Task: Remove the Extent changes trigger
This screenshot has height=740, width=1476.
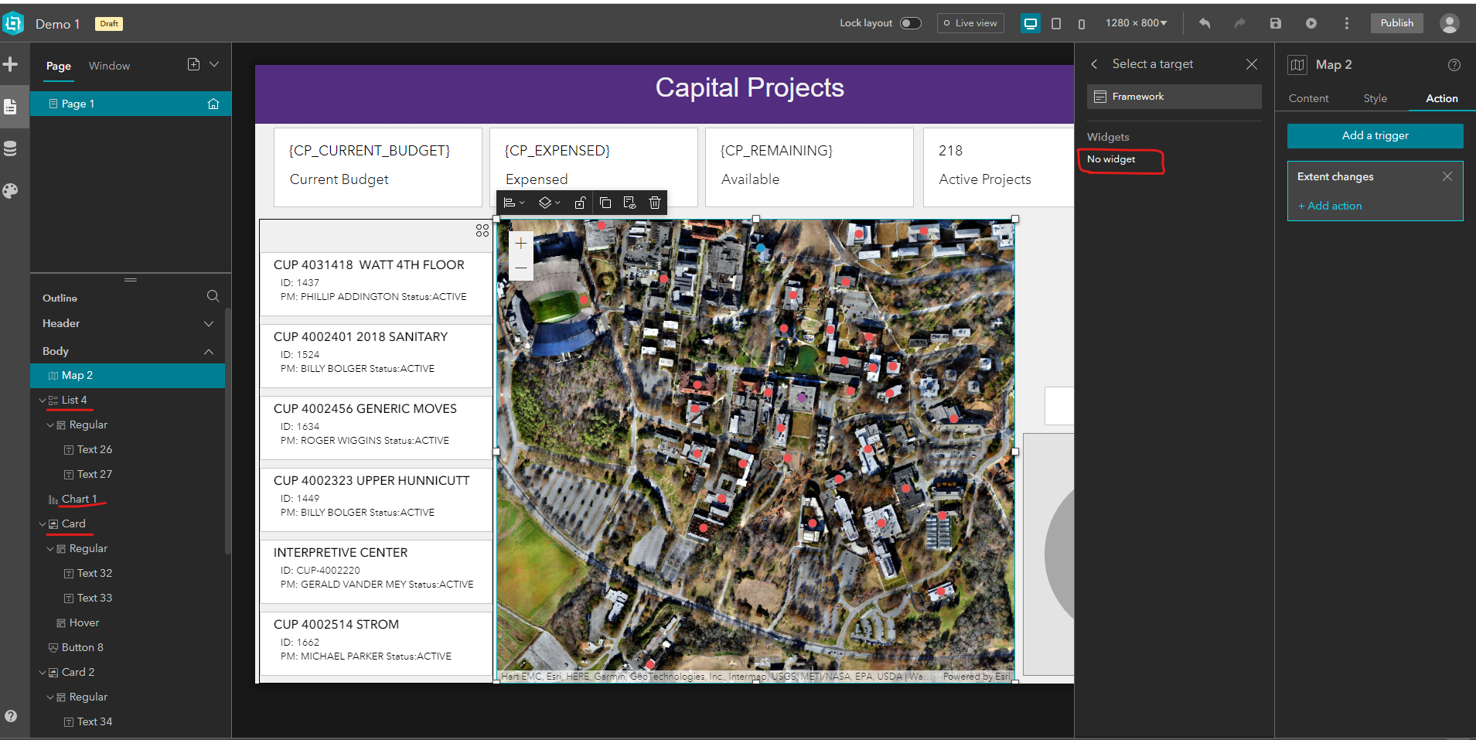Action: [x=1447, y=176]
